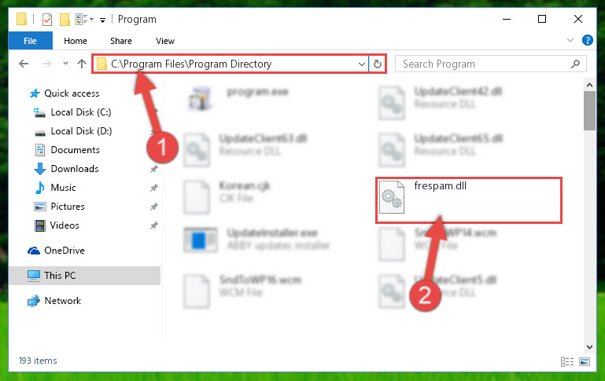Switch to the View ribbon tab
Image resolution: width=605 pixels, height=381 pixels.
tap(164, 41)
